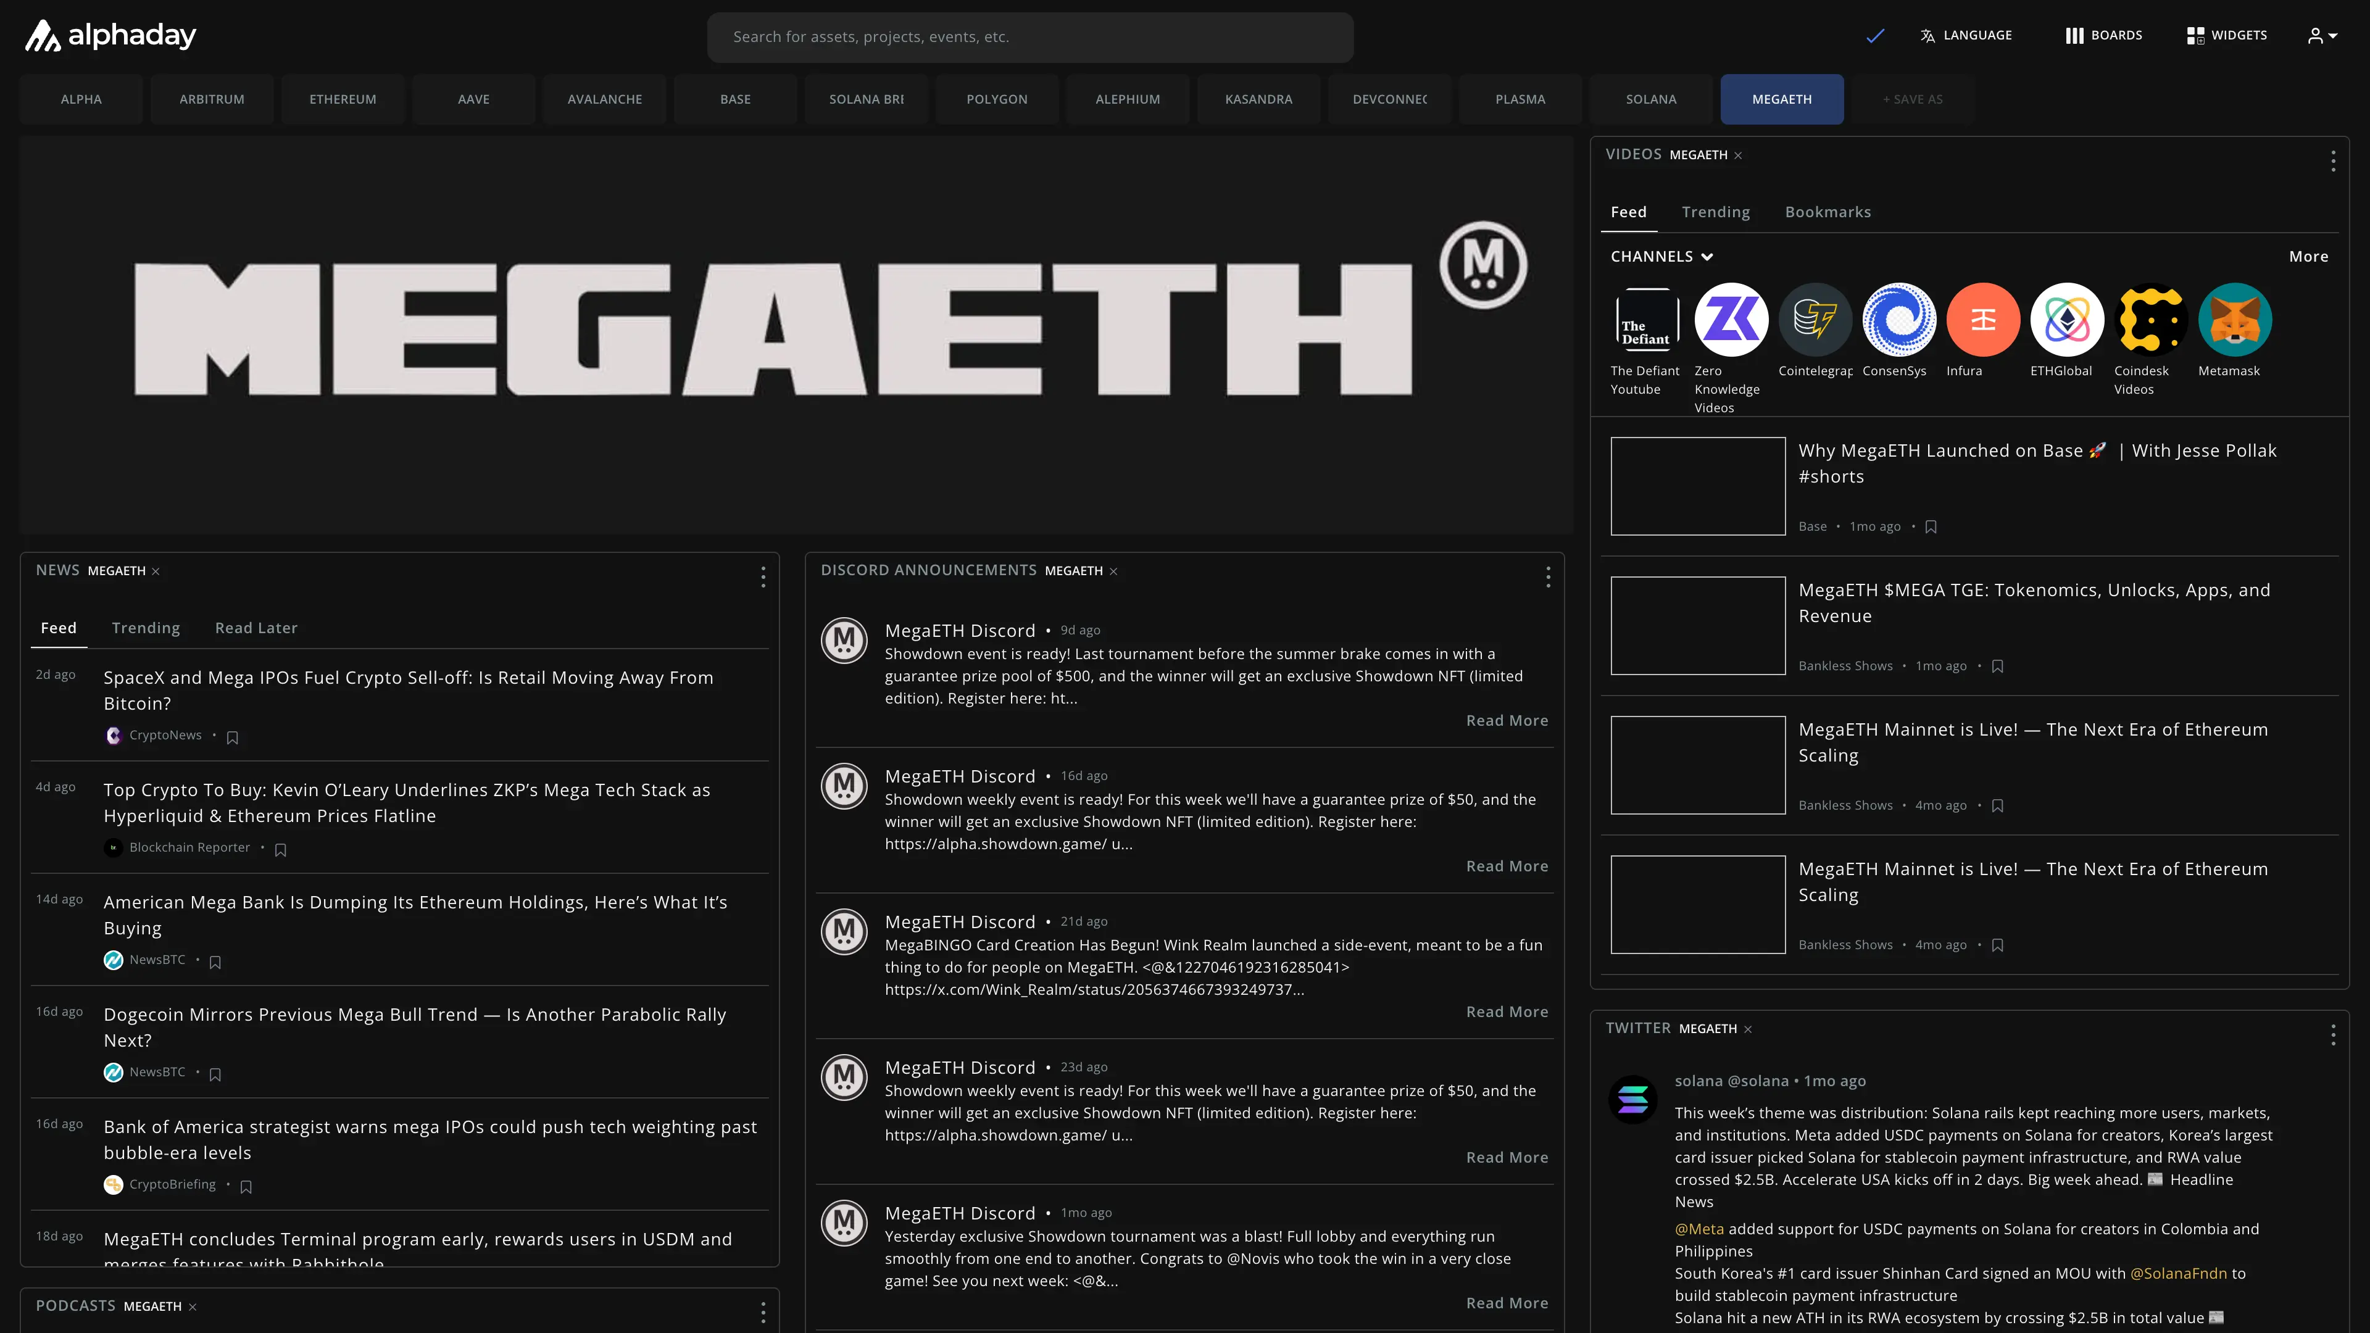The height and width of the screenshot is (1333, 2370).
Task: Select ConsenSys channel icon
Action: [1899, 319]
